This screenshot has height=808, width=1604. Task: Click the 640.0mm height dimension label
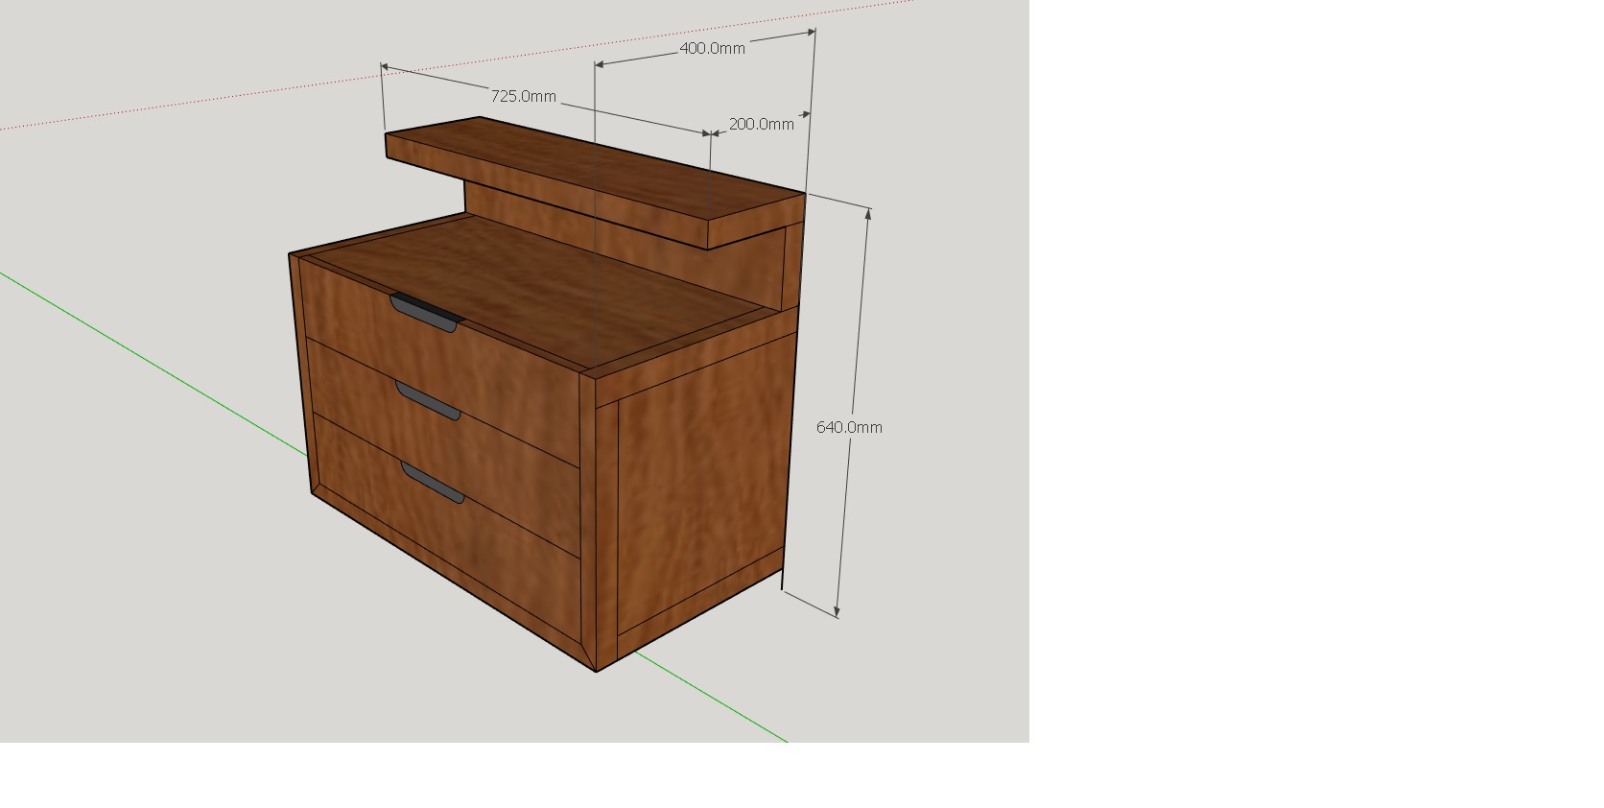coord(849,427)
